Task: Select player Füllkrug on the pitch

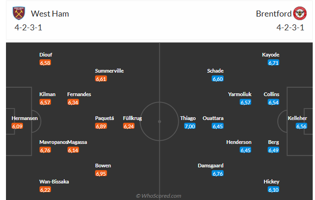Action: coord(132,118)
